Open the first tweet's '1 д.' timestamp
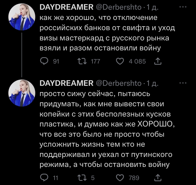 (x=152, y=7)
